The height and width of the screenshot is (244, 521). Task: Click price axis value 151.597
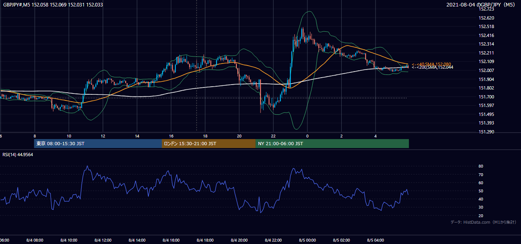tap(487, 105)
